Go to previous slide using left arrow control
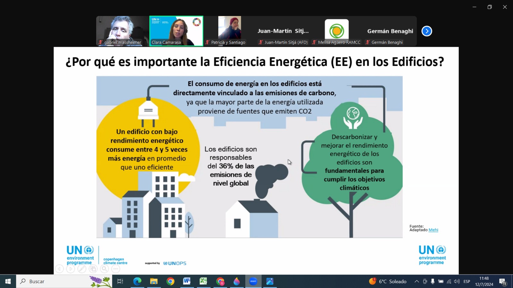The image size is (513, 288). click(x=59, y=269)
